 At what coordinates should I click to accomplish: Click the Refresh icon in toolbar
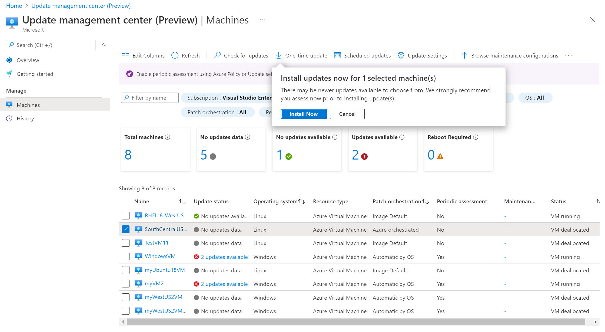tap(175, 55)
